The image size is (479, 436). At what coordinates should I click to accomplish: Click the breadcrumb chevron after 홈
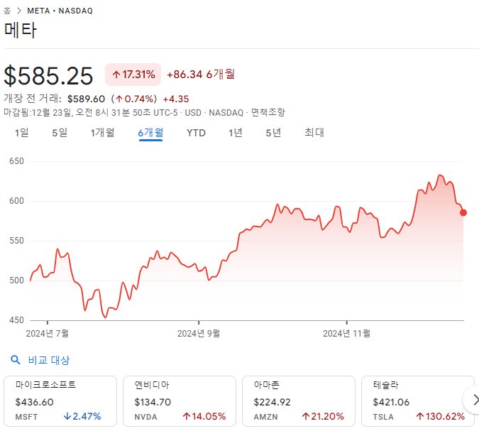[x=19, y=11]
